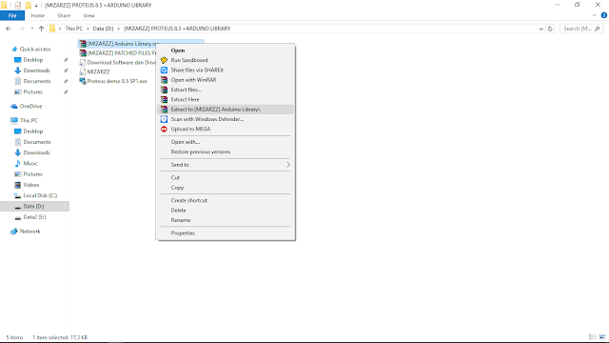The image size is (609, 343).
Task: Select Upload to MEGA
Action: [x=226, y=130]
